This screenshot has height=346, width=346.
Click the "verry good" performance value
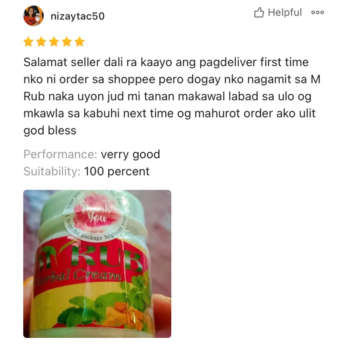pos(131,154)
